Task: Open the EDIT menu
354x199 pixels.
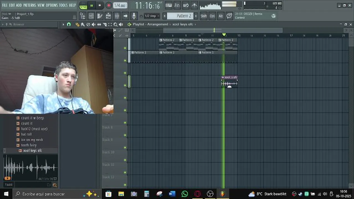Action: pos(12,5)
